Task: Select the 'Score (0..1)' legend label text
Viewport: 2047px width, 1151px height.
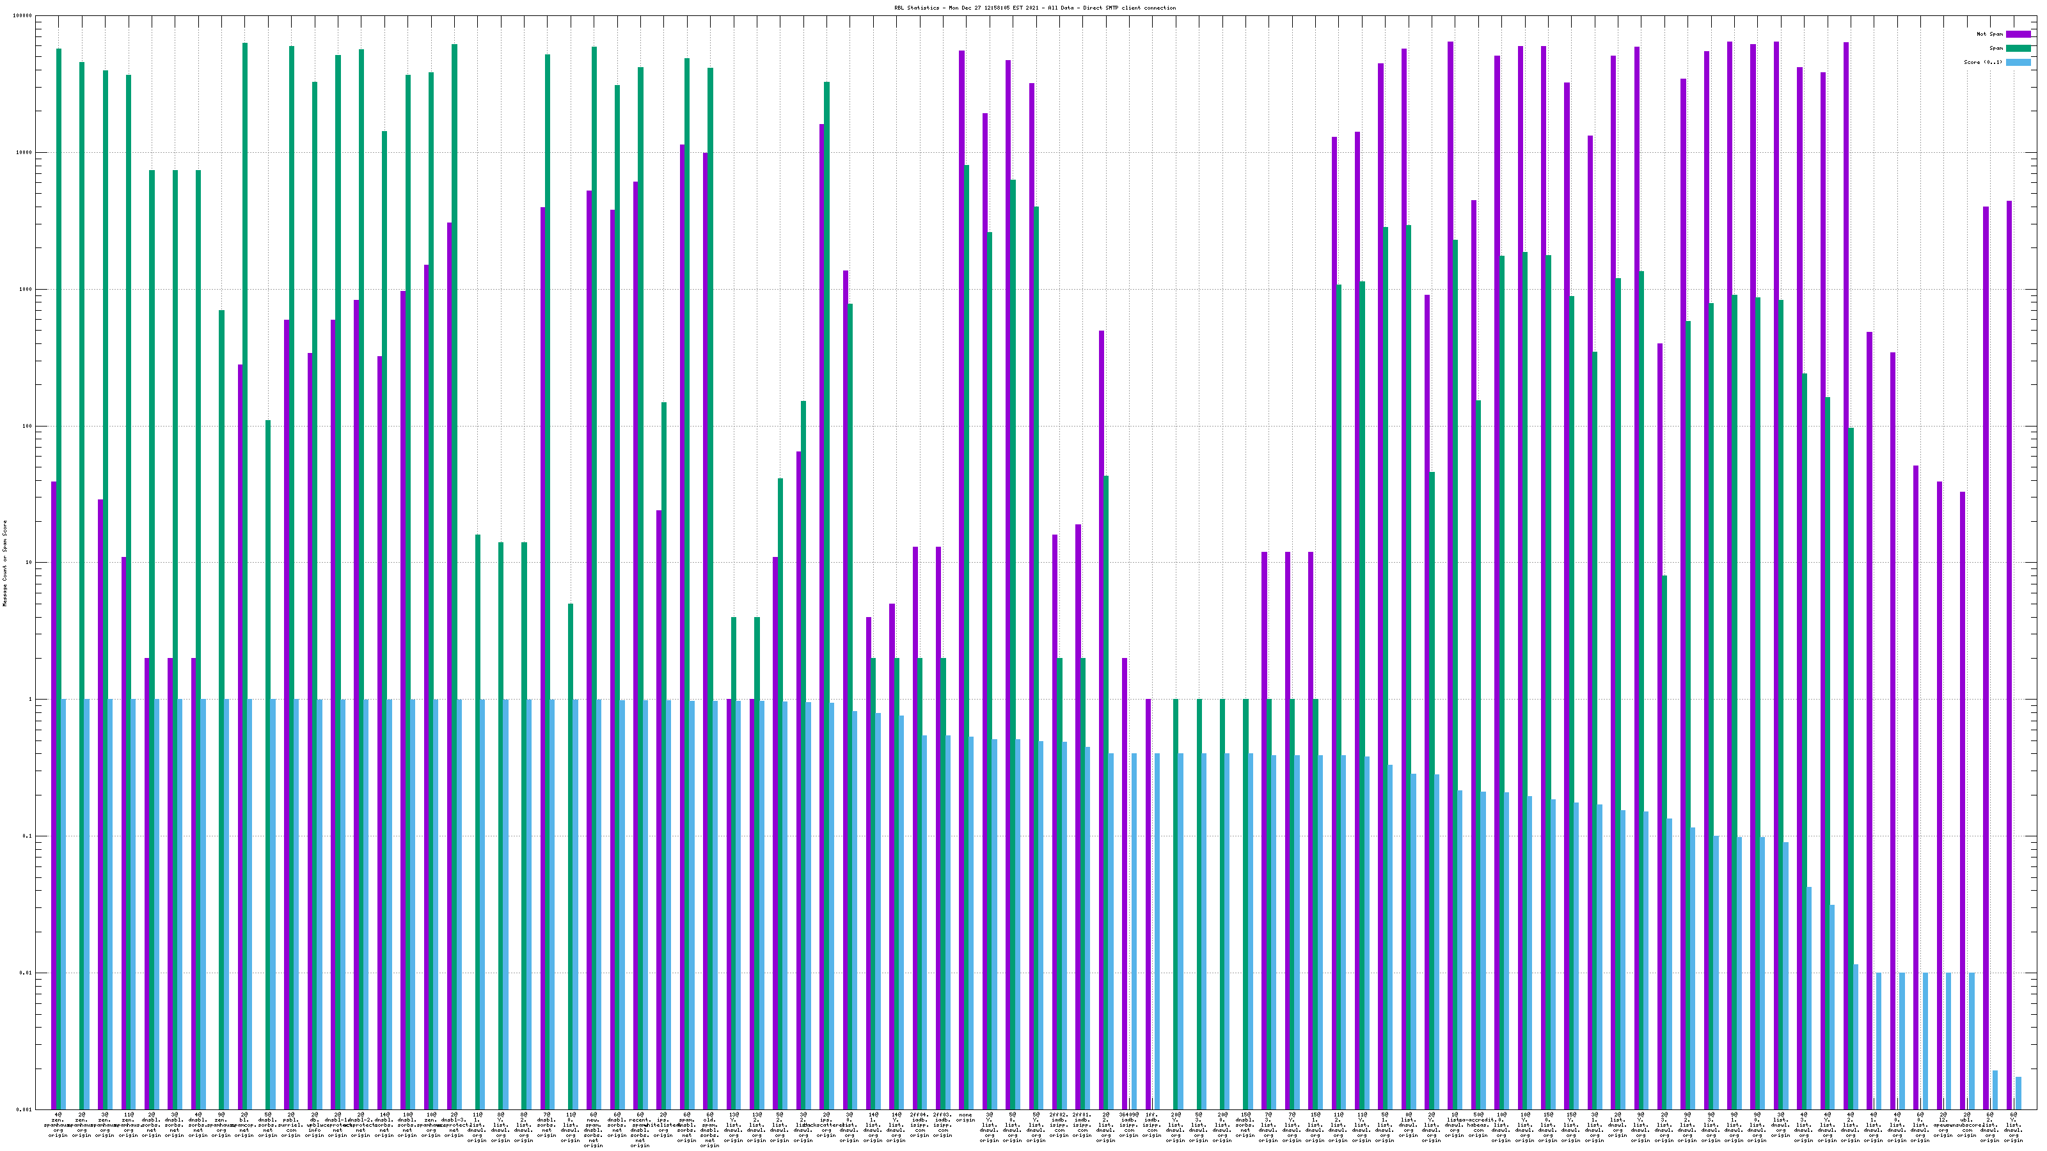Action: pos(1982,62)
